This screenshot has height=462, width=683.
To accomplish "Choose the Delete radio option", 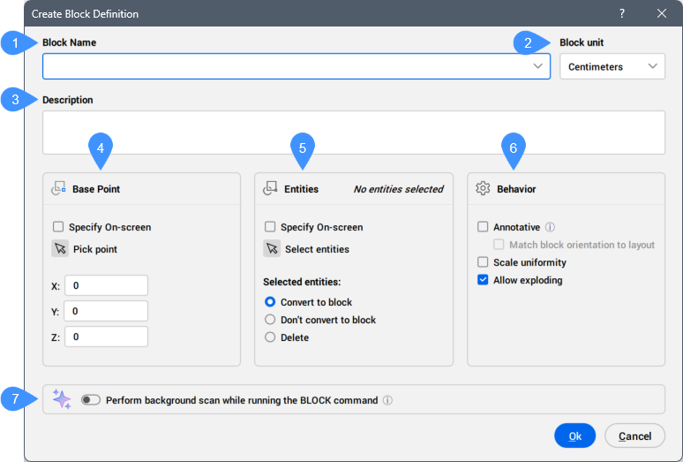I will click(270, 337).
